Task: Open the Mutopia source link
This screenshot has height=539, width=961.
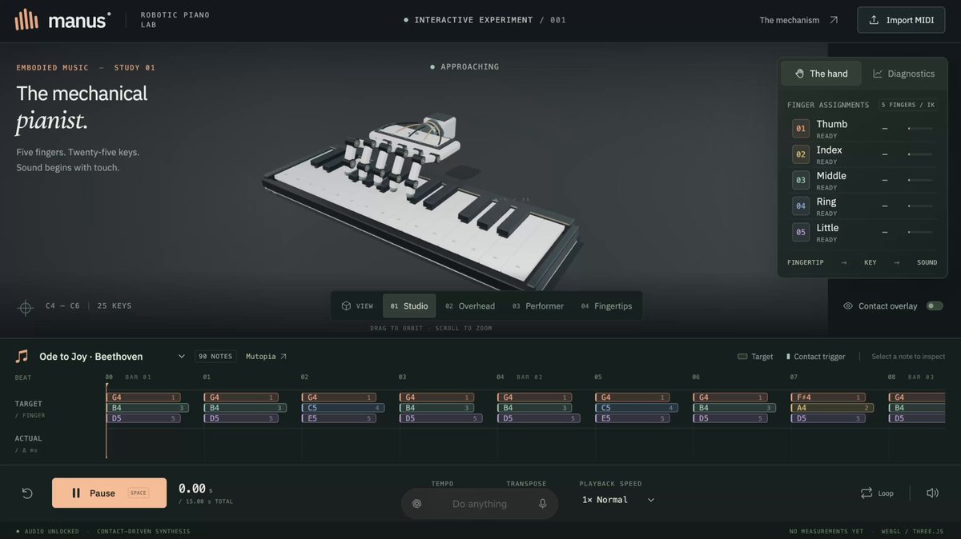Action: pyautogui.click(x=266, y=357)
